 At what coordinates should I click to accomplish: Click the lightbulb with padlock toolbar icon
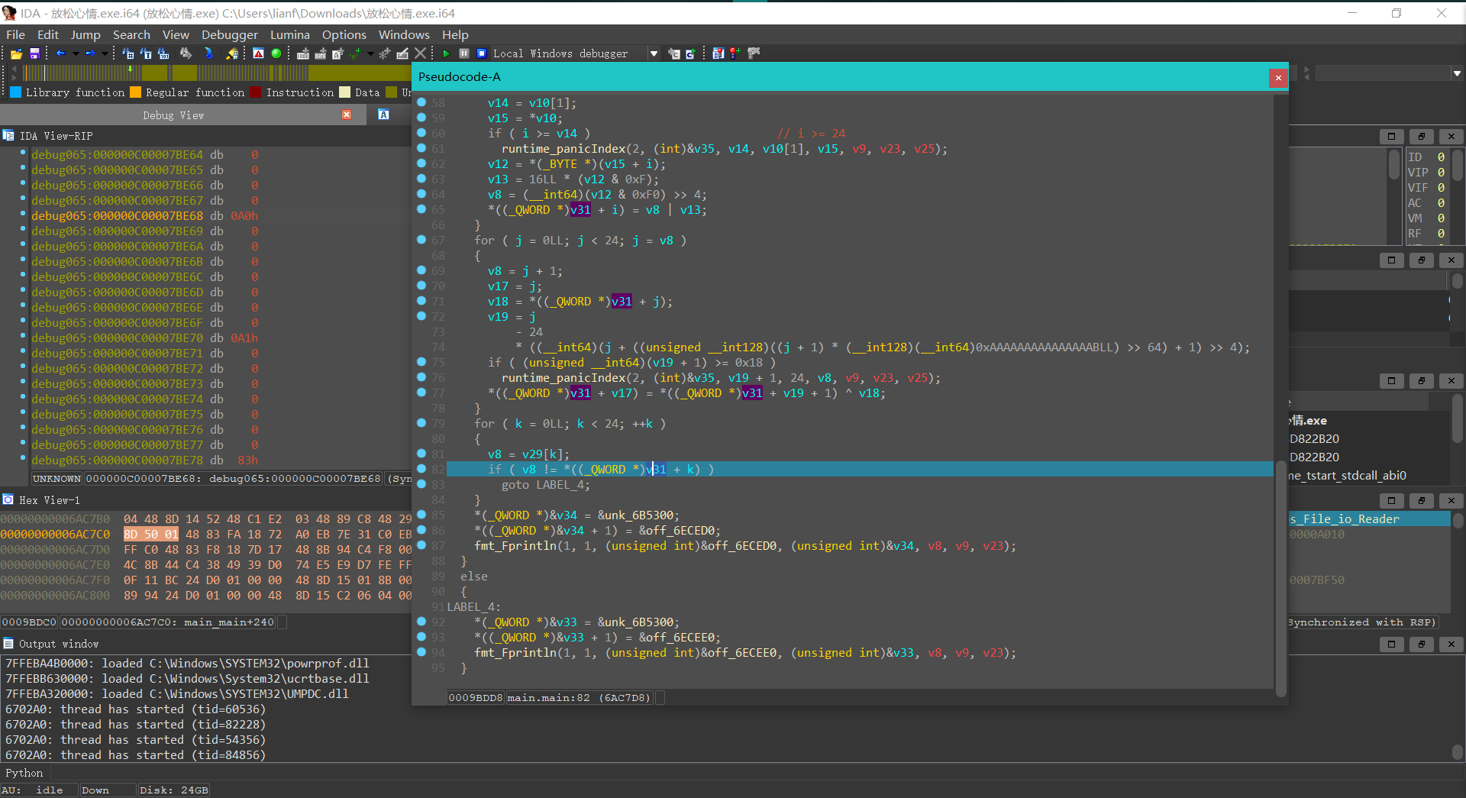232,53
